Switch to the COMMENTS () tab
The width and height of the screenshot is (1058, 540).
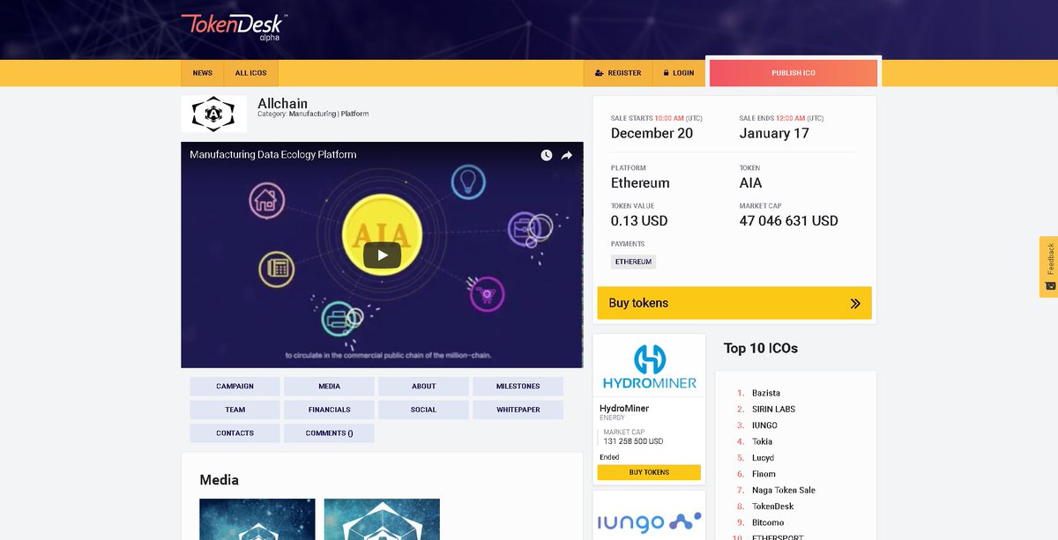(330, 433)
